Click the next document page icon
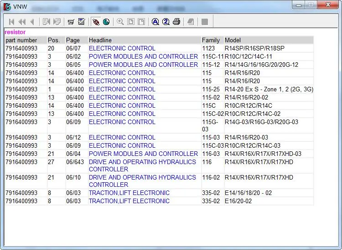This screenshot has height=250, width=342. 57,22
